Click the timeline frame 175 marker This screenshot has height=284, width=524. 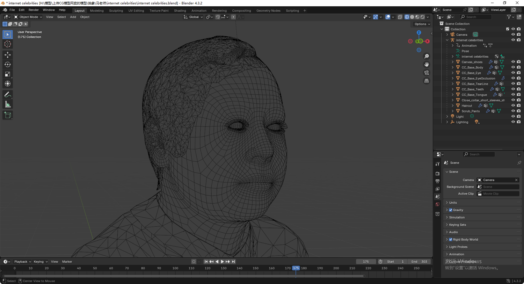[x=296, y=268]
